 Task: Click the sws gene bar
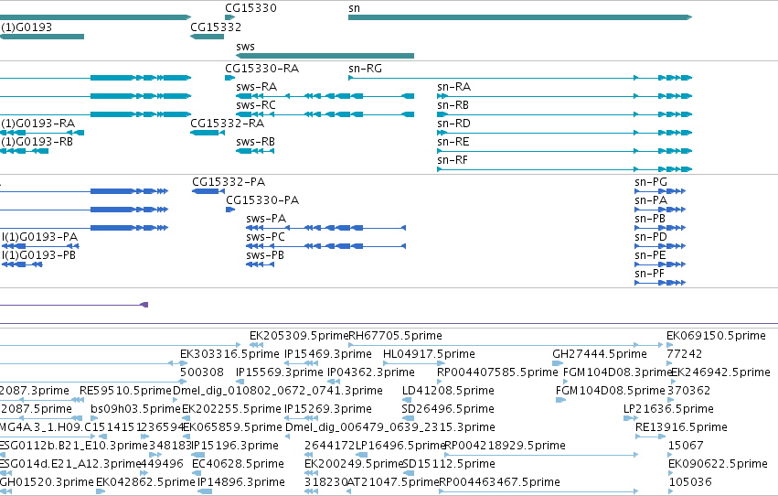325,56
